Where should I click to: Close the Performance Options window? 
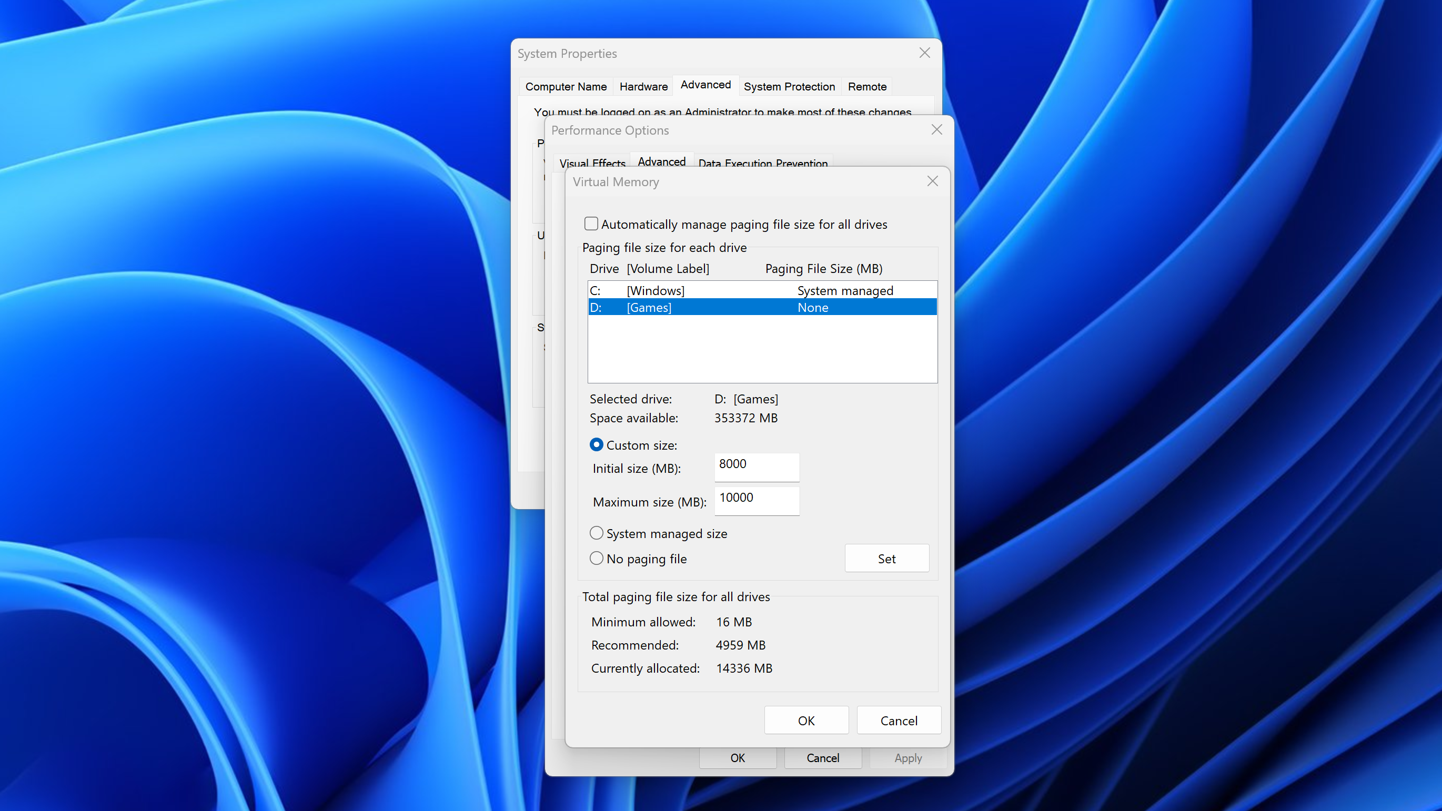(x=936, y=129)
